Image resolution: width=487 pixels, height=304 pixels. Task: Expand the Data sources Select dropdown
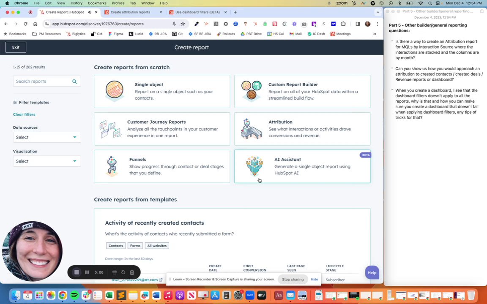(47, 137)
